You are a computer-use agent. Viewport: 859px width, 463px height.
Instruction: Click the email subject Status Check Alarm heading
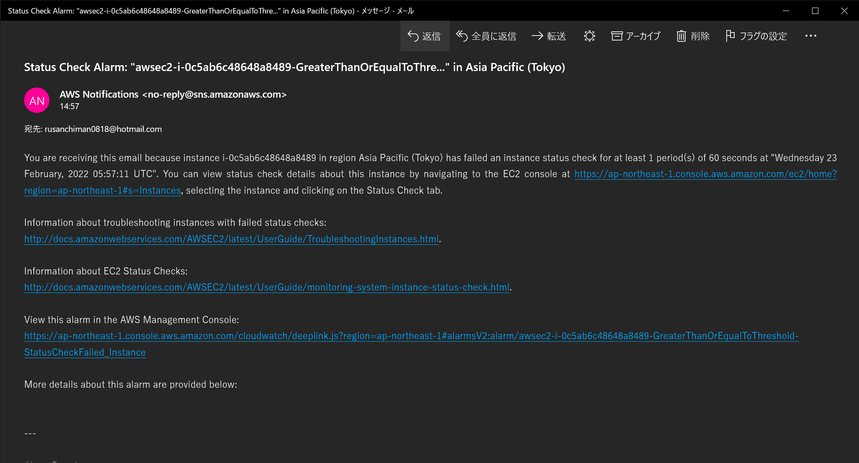(294, 67)
